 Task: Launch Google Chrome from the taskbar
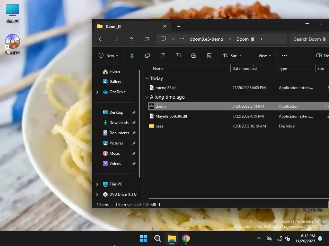coord(186,238)
